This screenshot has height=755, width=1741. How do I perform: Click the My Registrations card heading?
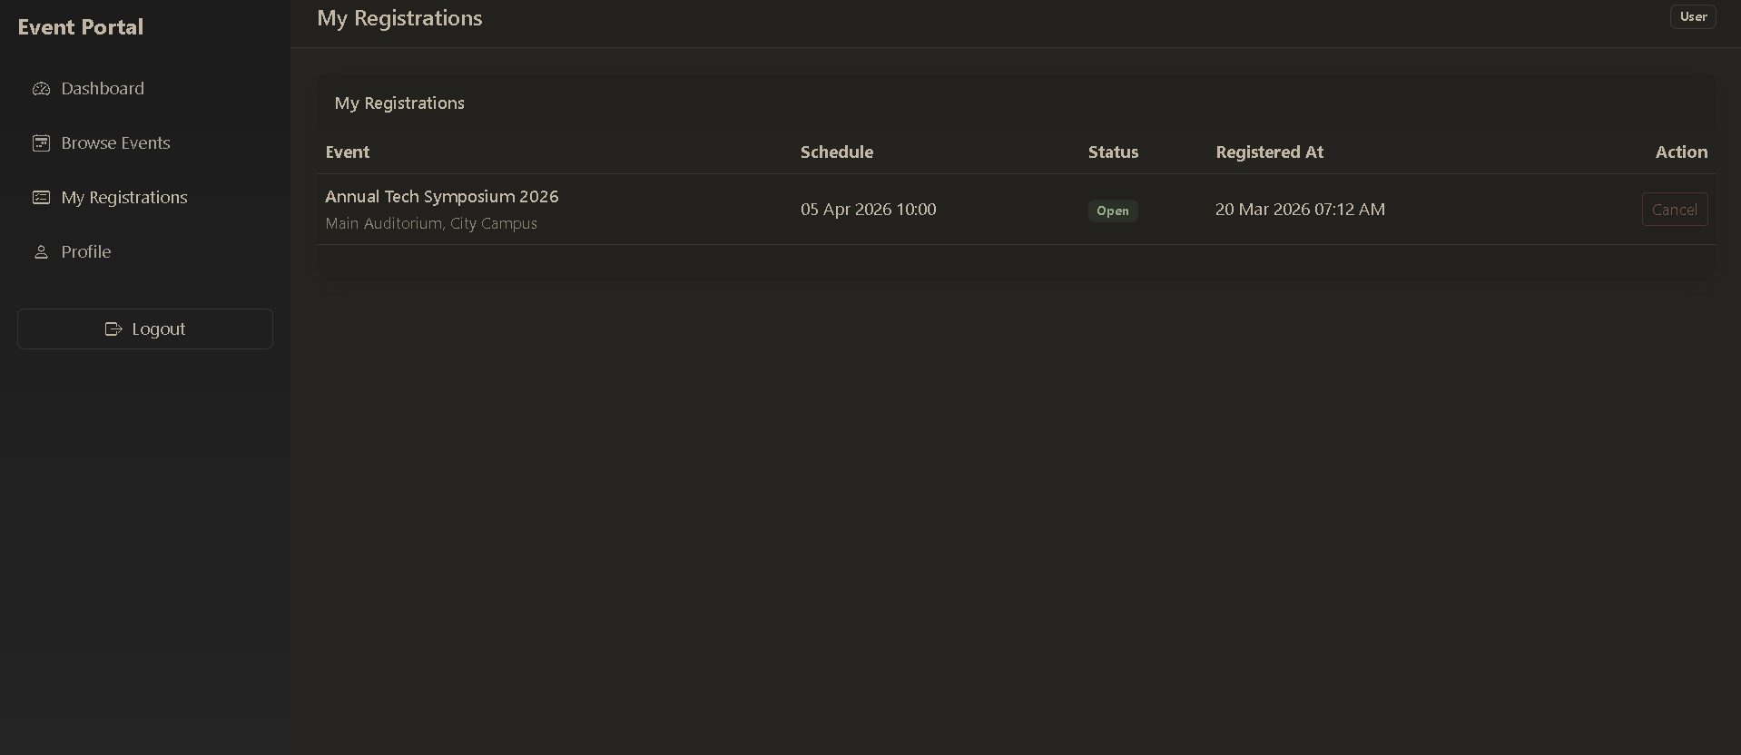399,103
